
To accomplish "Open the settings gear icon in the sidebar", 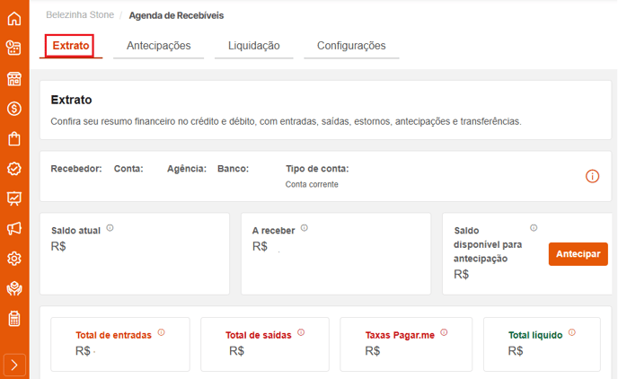I will [x=14, y=259].
